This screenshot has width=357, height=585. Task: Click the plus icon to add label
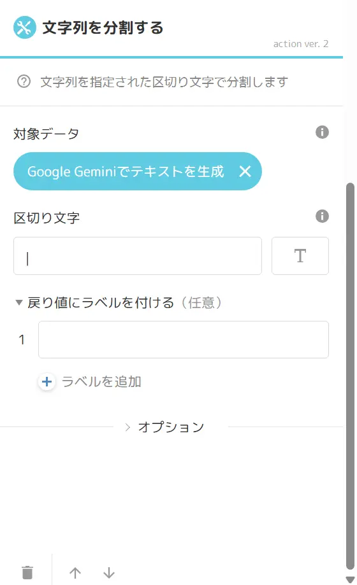pos(47,382)
